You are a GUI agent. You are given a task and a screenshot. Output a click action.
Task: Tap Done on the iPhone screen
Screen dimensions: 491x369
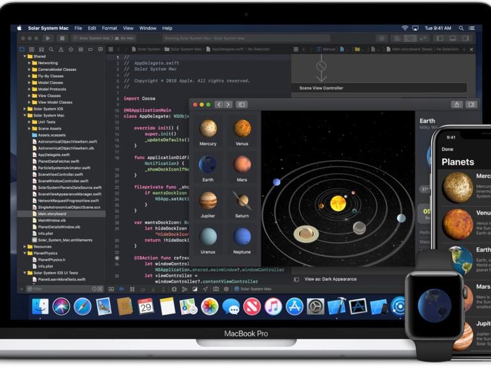coord(448,149)
